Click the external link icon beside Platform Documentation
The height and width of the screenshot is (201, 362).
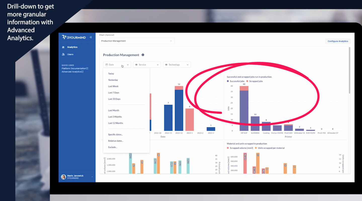point(88,68)
